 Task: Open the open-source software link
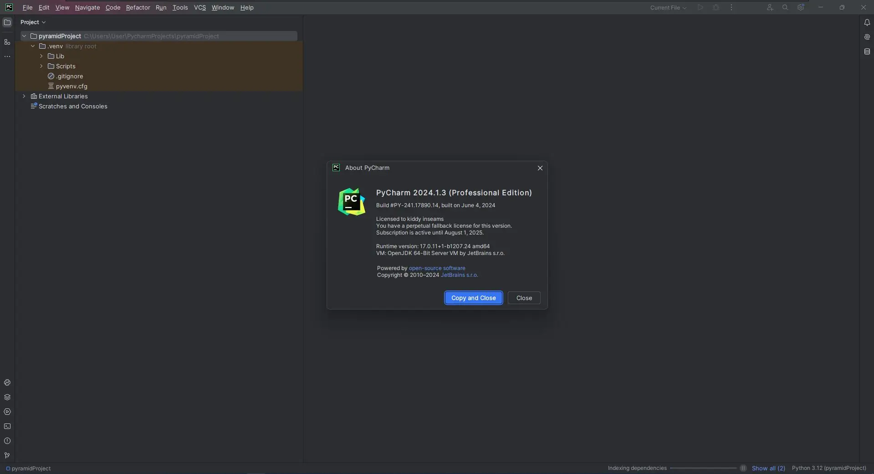(437, 268)
